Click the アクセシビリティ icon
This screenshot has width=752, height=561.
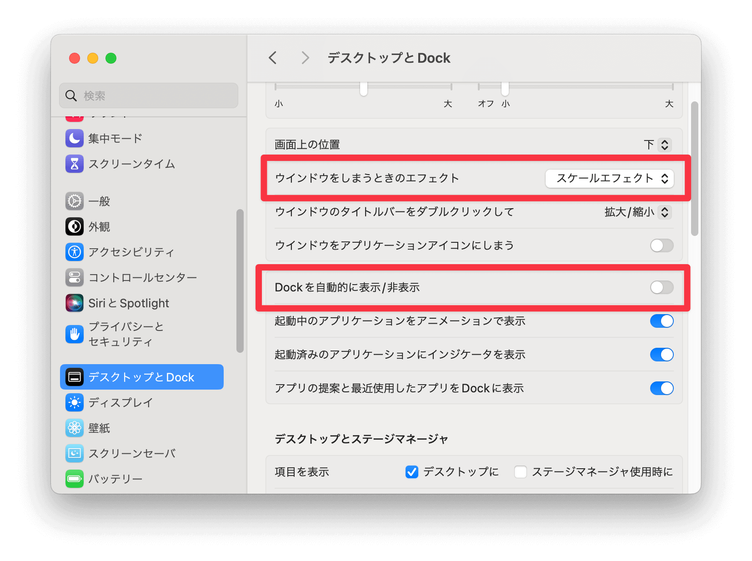[x=75, y=252]
